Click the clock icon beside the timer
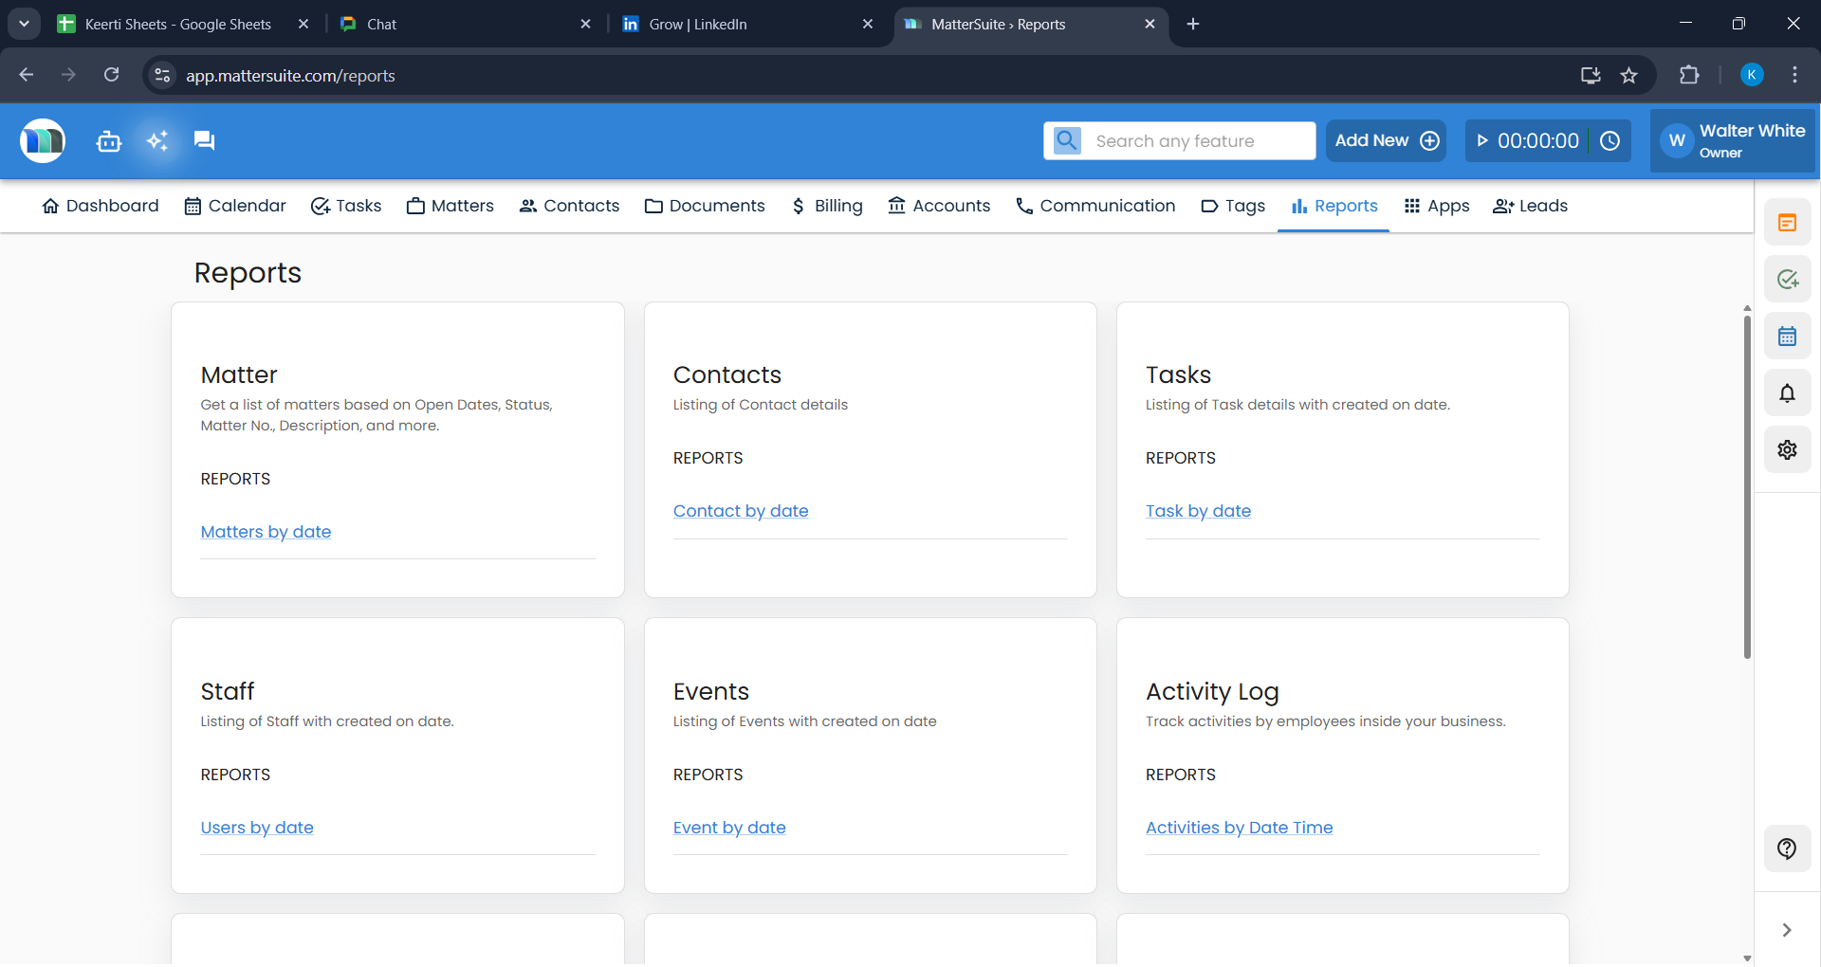Screen dimensions: 1821x967 1610,140
